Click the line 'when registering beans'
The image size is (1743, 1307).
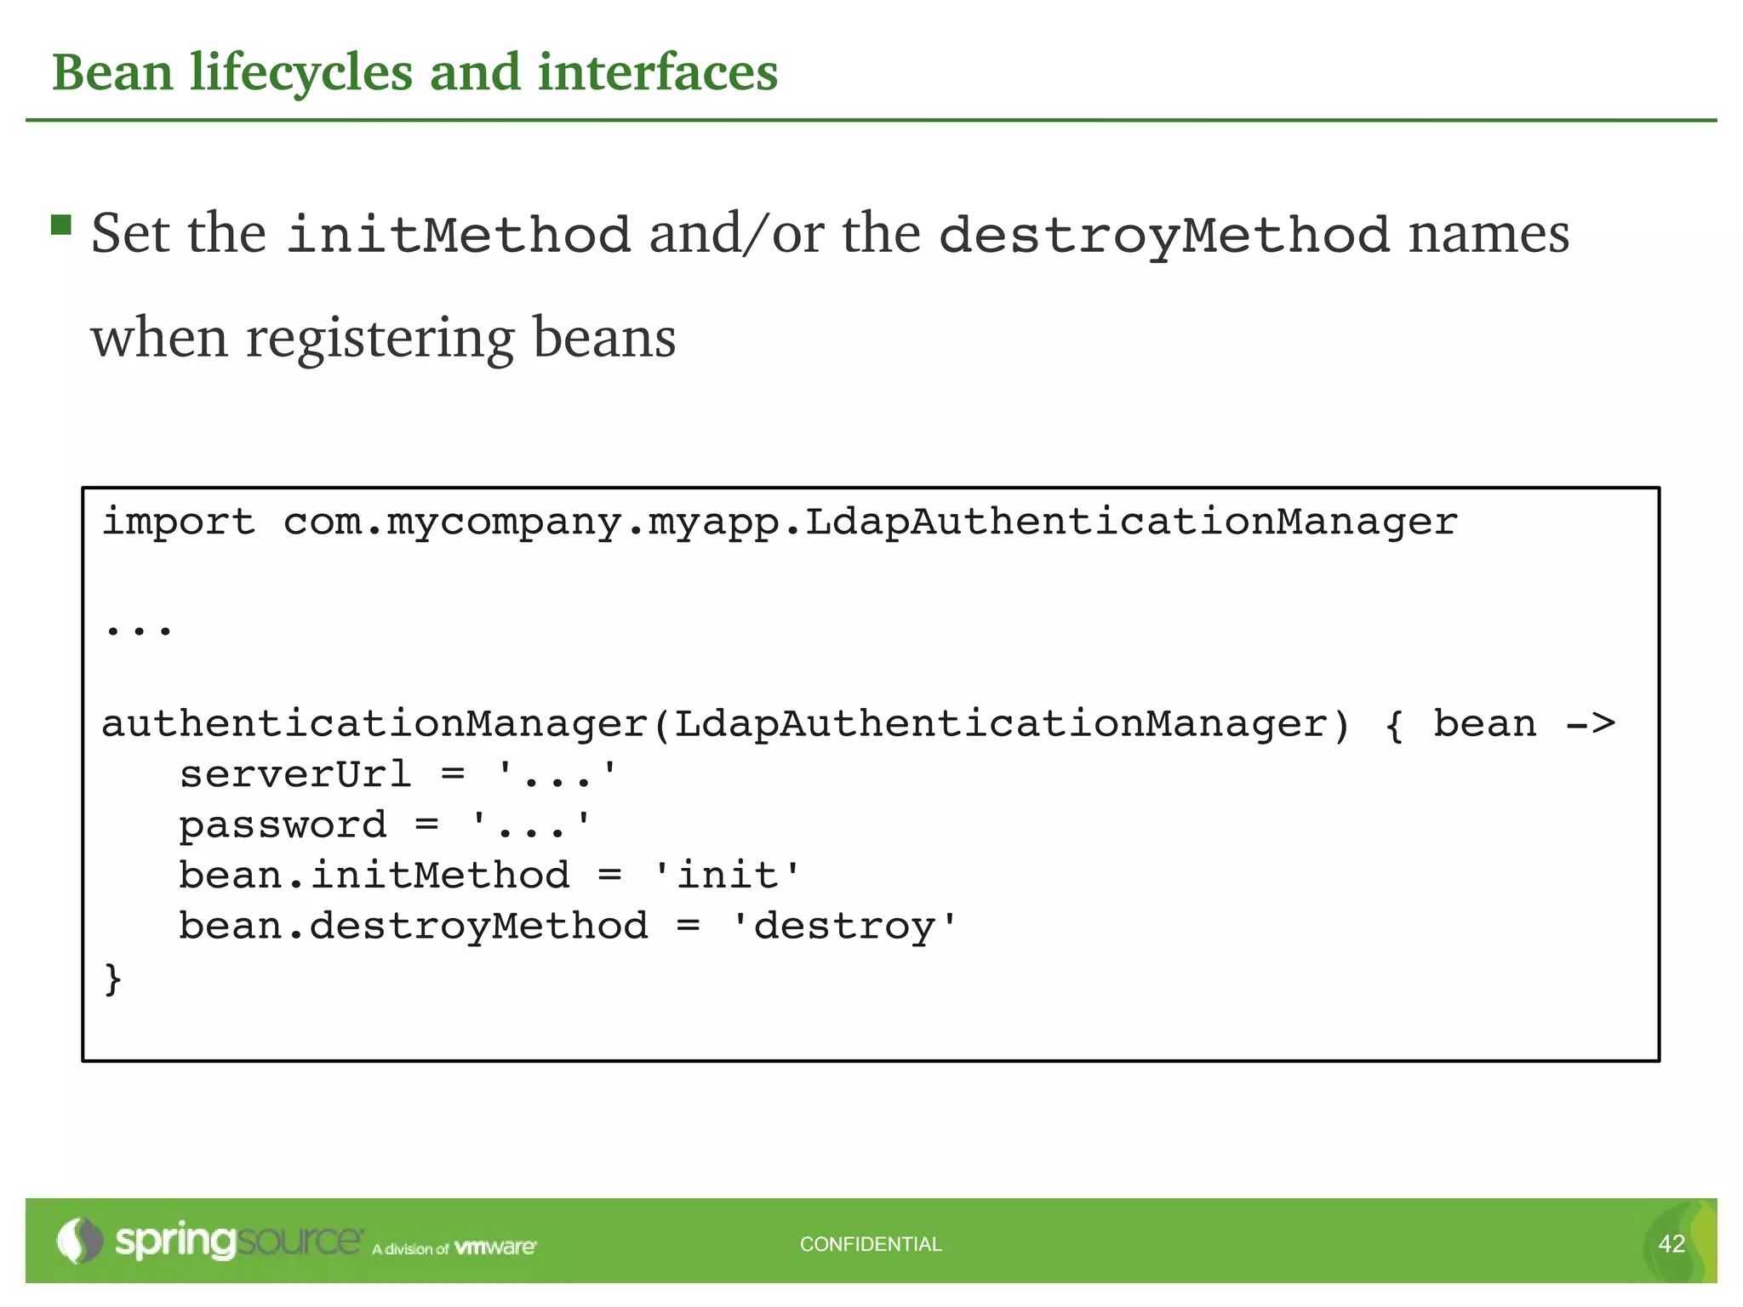[383, 340]
